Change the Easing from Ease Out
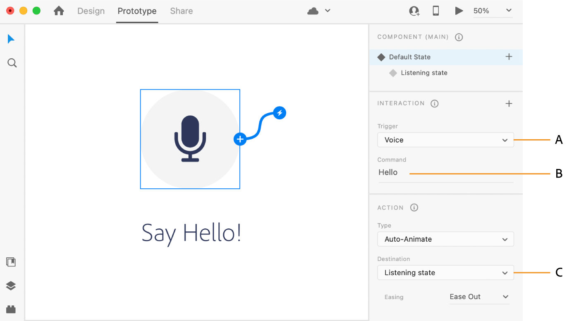The height and width of the screenshot is (321, 579). (x=479, y=297)
